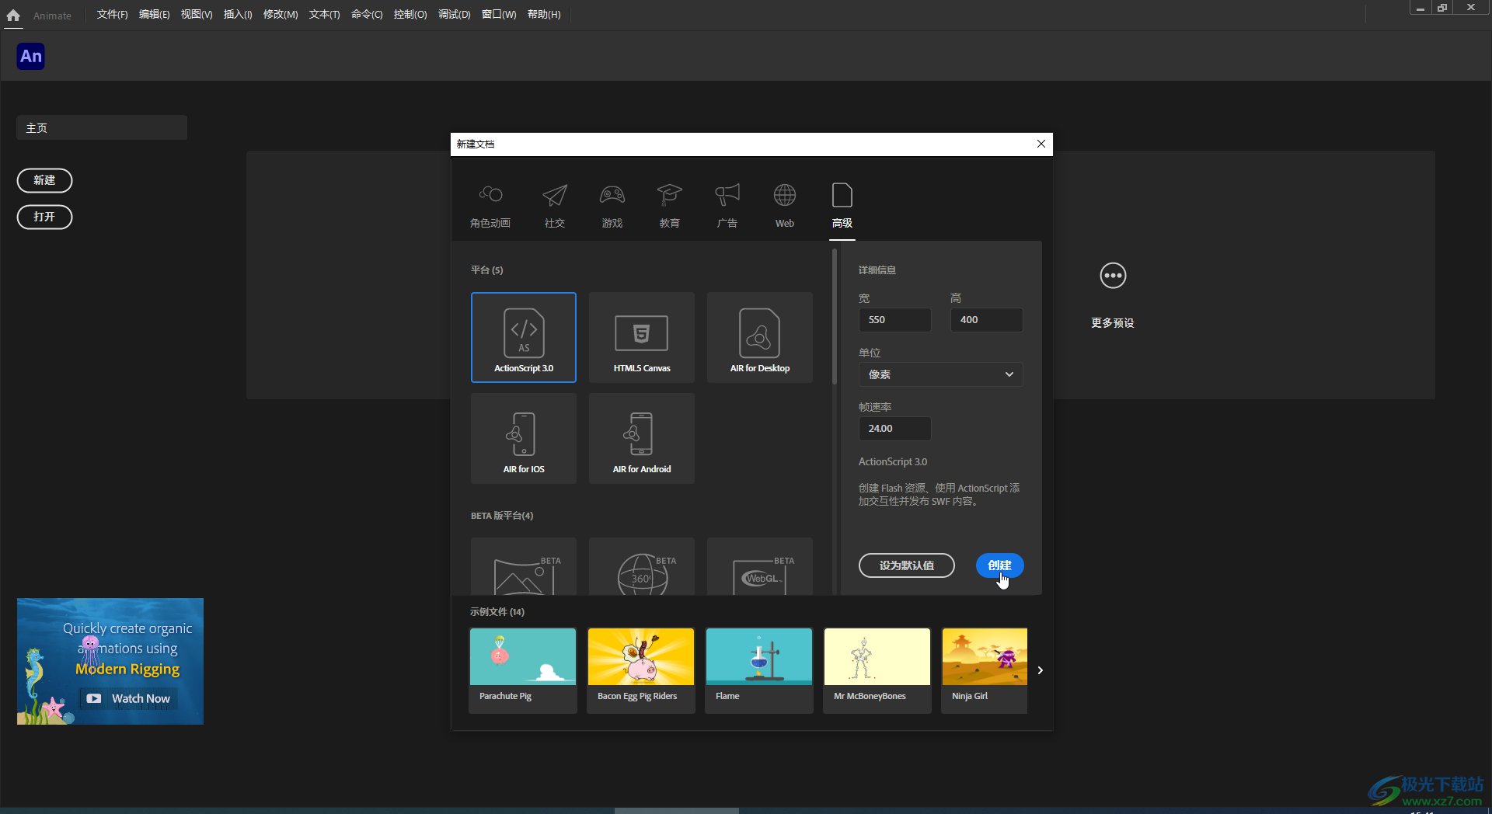Choose the AIR for iOS platform
This screenshot has width=1492, height=814.
(x=524, y=438)
